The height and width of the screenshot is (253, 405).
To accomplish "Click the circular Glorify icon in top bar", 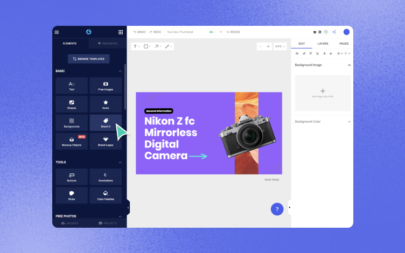I will 326,32.
